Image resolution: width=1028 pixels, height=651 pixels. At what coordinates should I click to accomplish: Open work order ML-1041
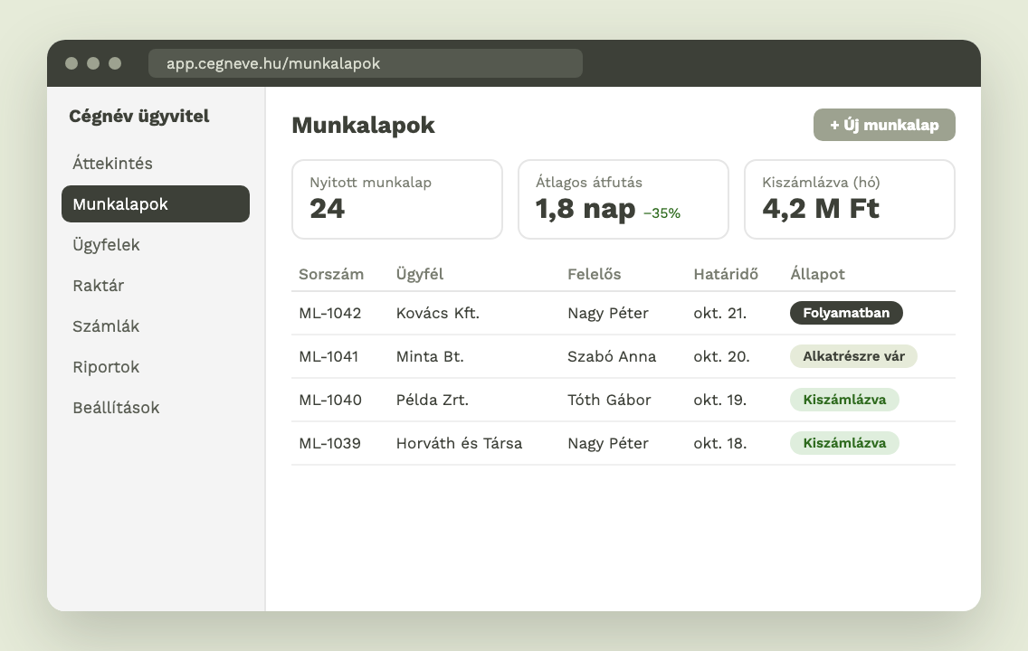coord(328,356)
